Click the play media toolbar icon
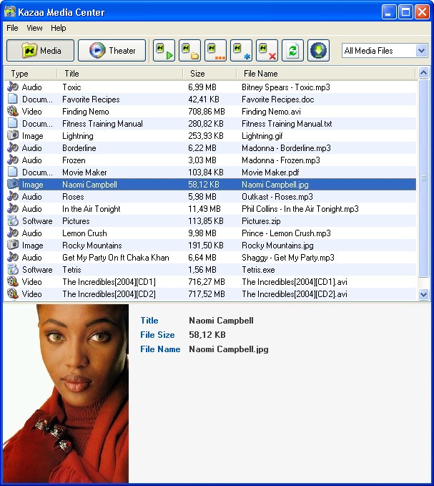This screenshot has height=486, width=434. tap(164, 51)
